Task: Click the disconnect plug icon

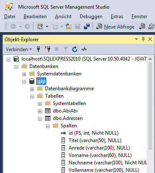Action: 48,49
